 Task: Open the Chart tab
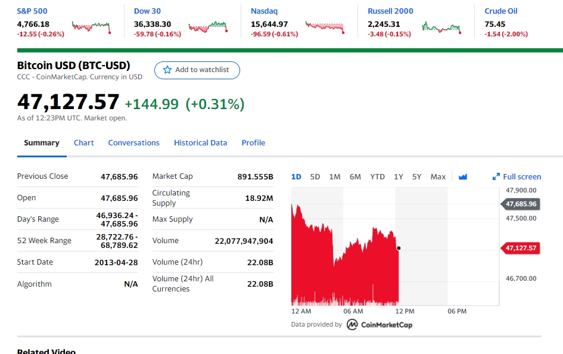pos(83,143)
